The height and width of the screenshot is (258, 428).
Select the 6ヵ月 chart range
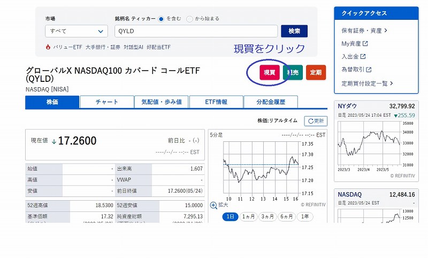click(x=287, y=216)
